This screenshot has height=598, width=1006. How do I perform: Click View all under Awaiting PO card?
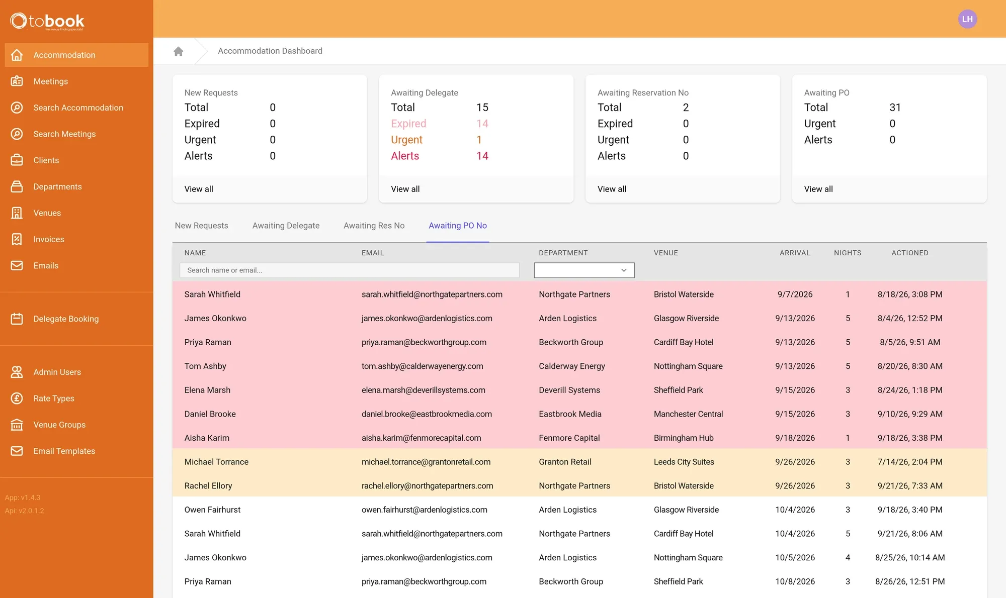tap(818, 189)
